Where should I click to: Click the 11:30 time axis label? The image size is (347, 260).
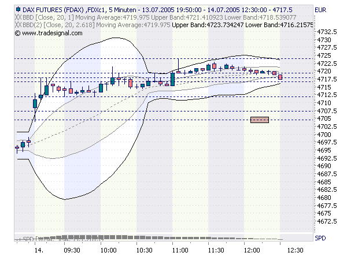(216, 250)
